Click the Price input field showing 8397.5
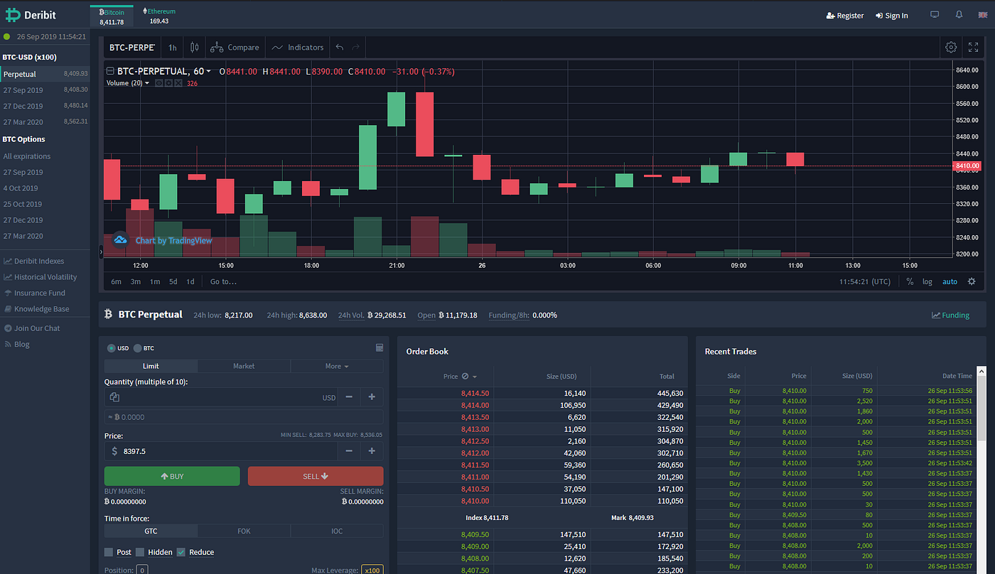This screenshot has width=995, height=574. (220, 451)
